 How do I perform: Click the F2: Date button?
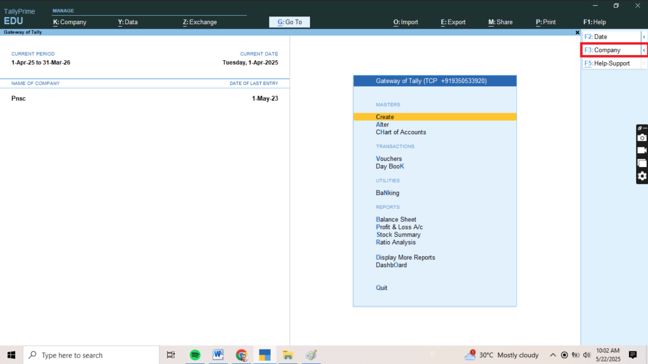tap(612, 37)
